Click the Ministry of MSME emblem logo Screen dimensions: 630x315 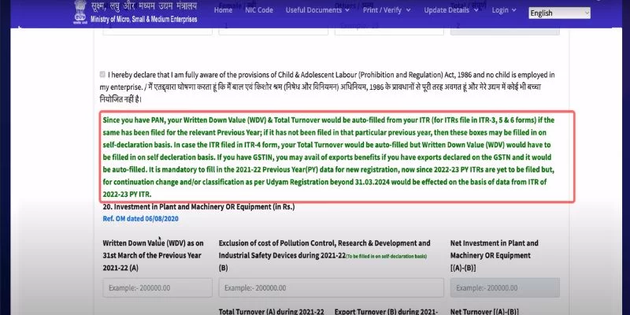coord(80,12)
